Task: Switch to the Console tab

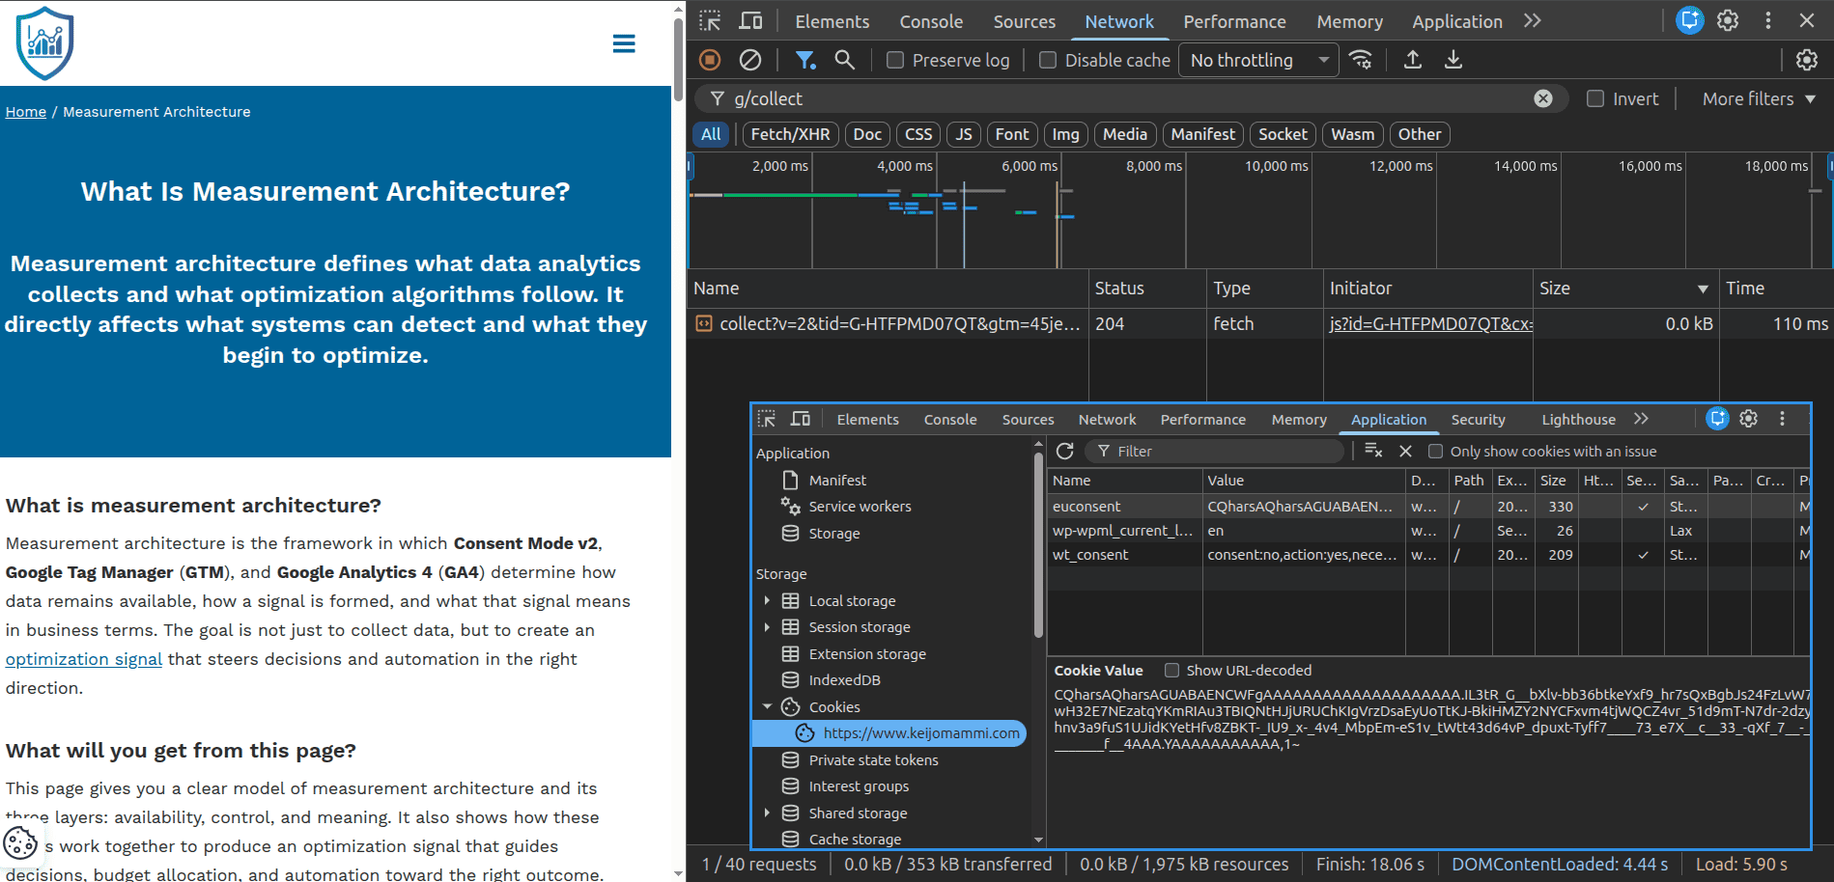Action: 930,21
